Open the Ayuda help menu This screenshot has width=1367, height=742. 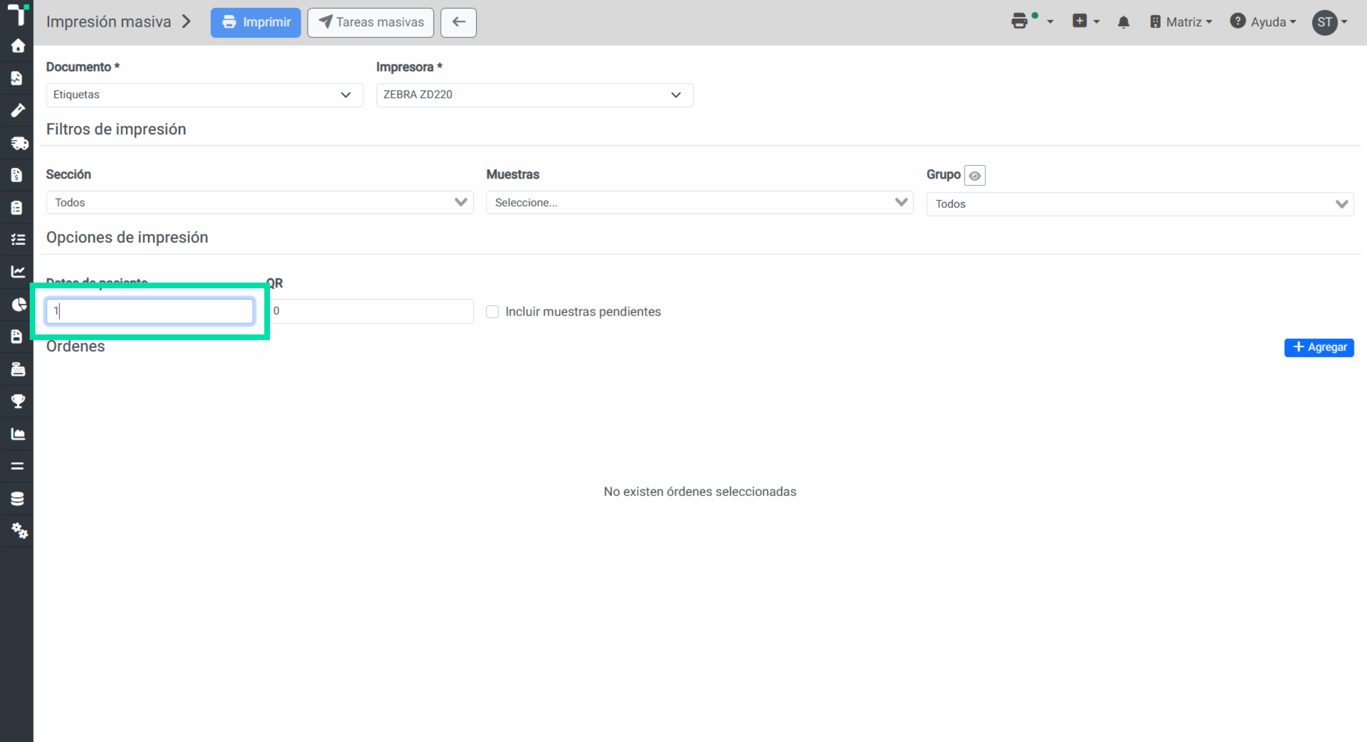point(1262,22)
